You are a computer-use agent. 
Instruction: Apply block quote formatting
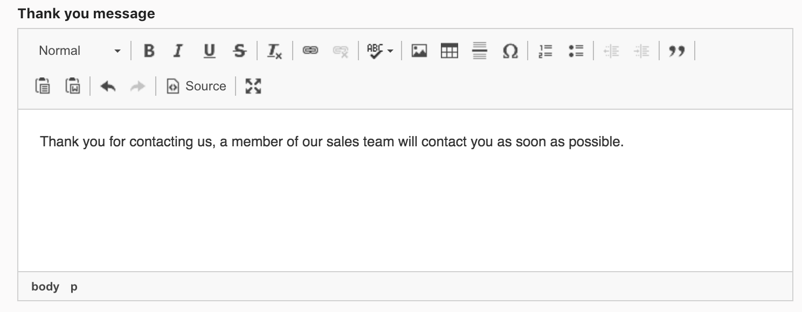[x=677, y=51]
